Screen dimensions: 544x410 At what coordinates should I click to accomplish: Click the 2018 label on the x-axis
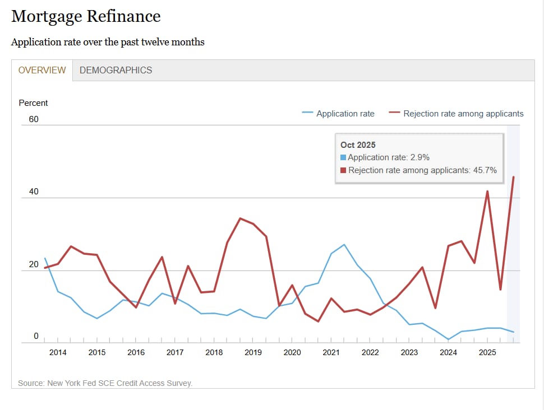(x=214, y=352)
